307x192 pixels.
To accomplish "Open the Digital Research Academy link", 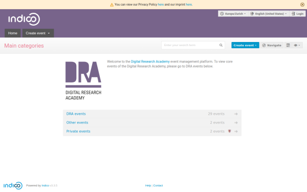I will 150,61.
